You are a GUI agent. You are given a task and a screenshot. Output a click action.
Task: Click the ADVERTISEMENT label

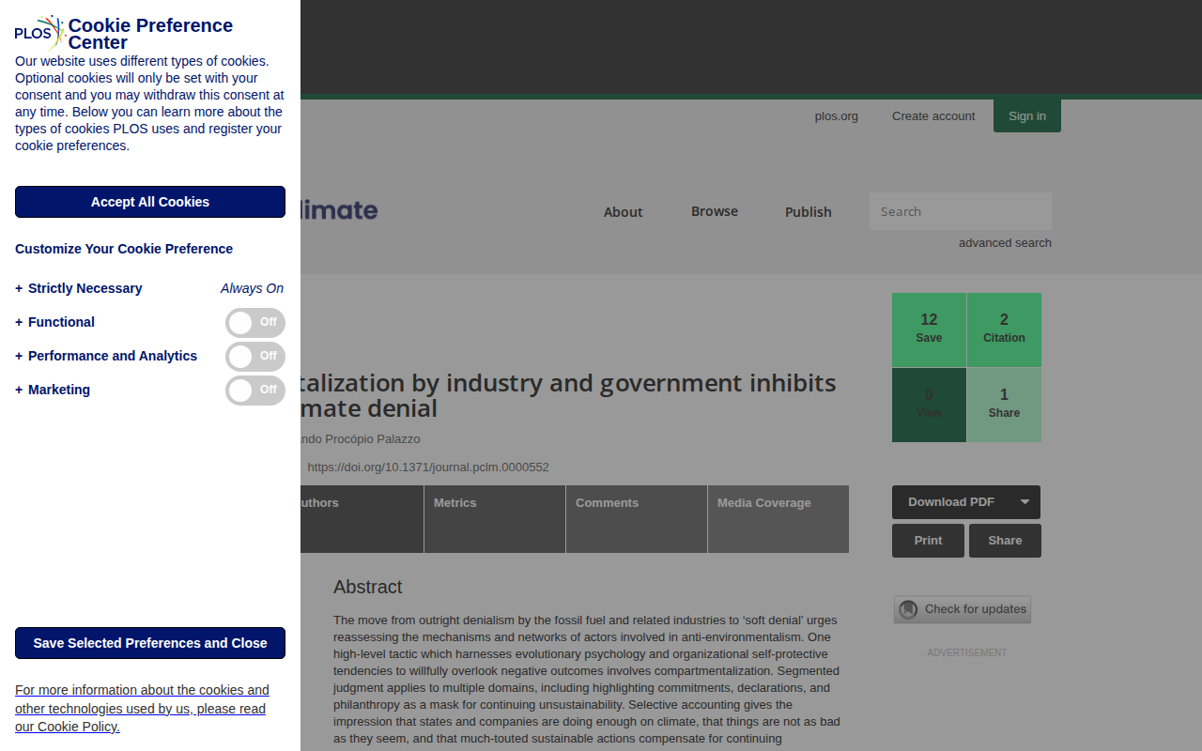tap(966, 652)
